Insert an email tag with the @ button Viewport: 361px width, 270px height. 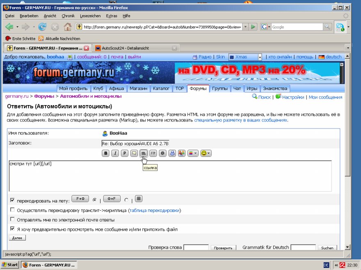pos(162,153)
